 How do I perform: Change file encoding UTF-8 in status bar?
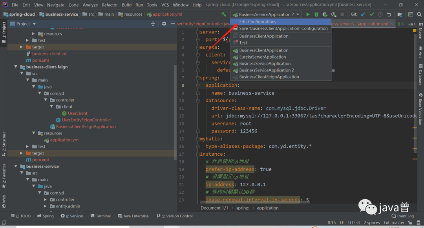354,222
